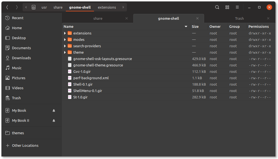Go back with the left chevron button
Viewport: 278px width, 159px height.
point(7,7)
